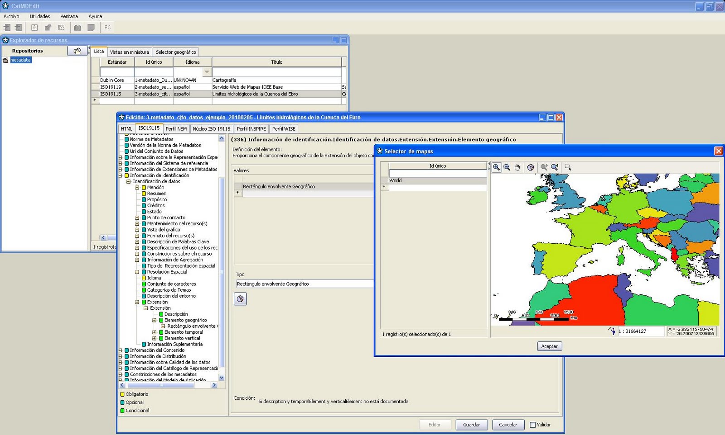The height and width of the screenshot is (435, 725).
Task: Click the open repository button beside Repositorios
Action: click(x=77, y=51)
